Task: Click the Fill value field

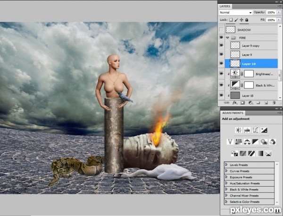Action: click(x=271, y=20)
